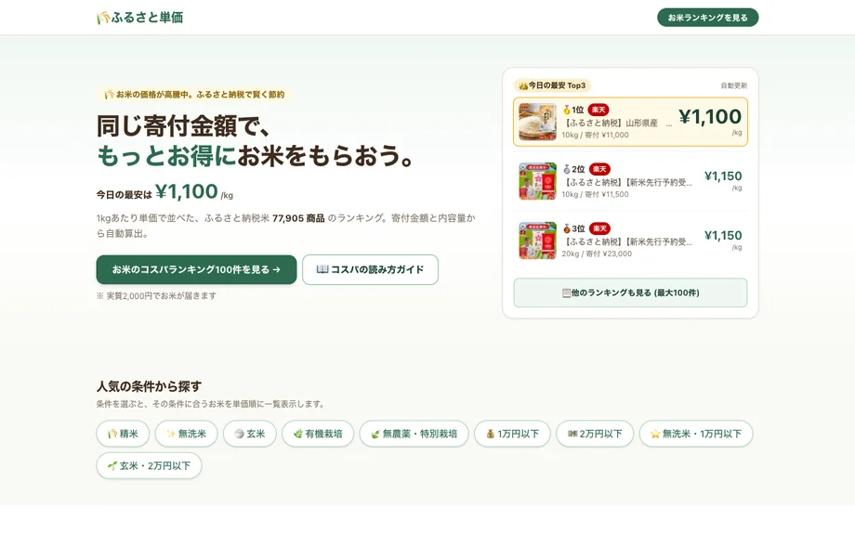Image resolution: width=855 pixels, height=534 pixels.
Task: Click star icon in 無洗米・1万円以下 chip
Action: [655, 434]
